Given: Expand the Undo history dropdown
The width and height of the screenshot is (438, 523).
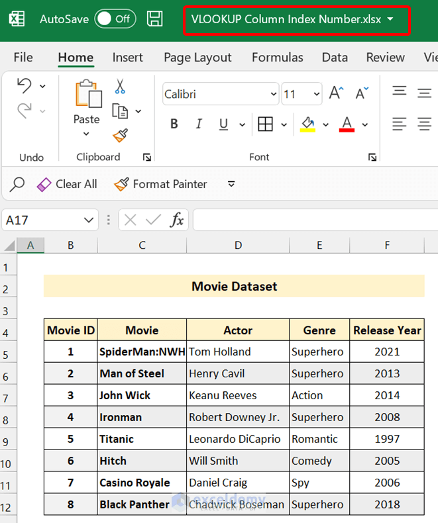Looking at the screenshot, I should [42, 86].
